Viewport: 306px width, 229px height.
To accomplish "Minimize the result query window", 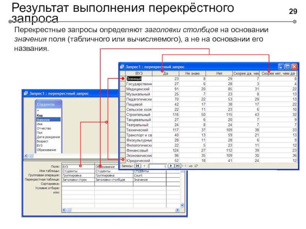I will (281, 67).
